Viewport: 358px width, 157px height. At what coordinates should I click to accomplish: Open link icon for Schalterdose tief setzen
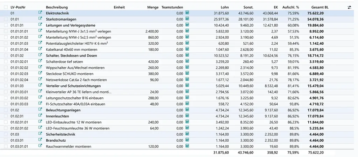click(x=40, y=61)
